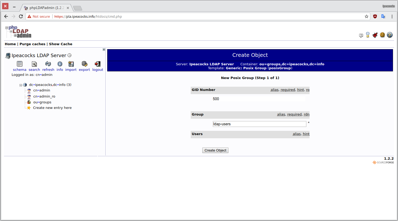Expand the tree panel with the plus box

pos(104,49)
